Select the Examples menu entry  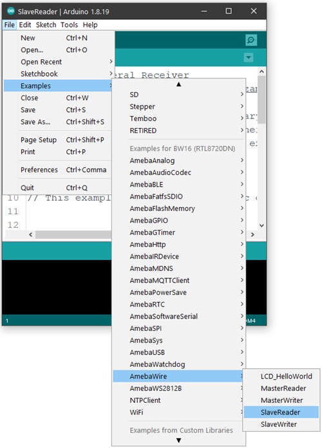[58, 86]
